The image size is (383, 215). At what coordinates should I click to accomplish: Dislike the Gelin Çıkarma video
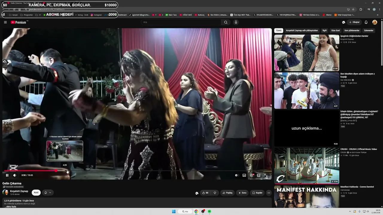pyautogui.click(x=215, y=193)
